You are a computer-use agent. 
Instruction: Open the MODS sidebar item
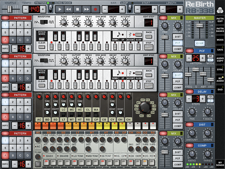(x=220, y=40)
